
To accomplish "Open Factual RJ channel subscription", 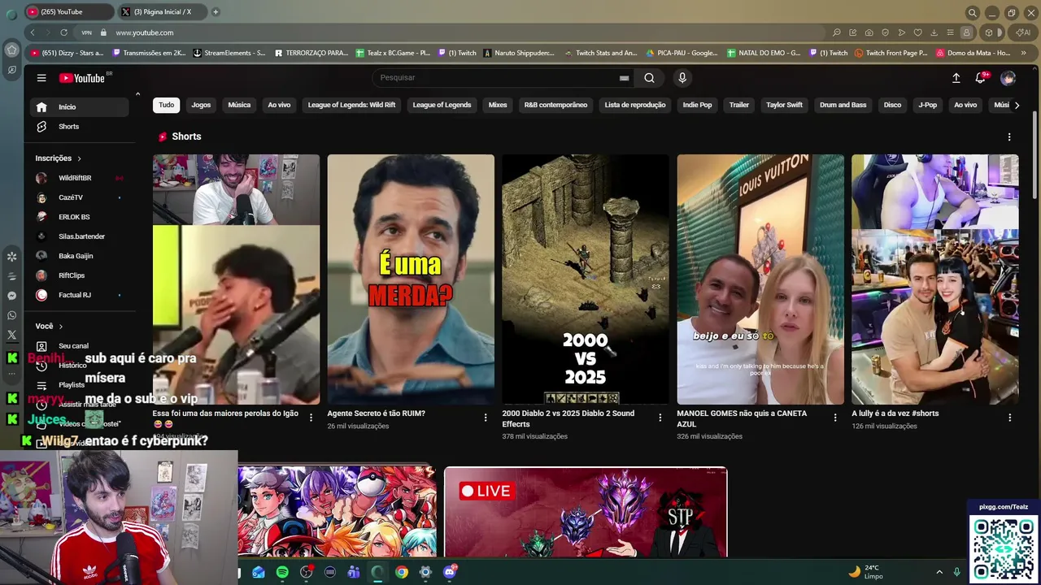I will click(81, 295).
